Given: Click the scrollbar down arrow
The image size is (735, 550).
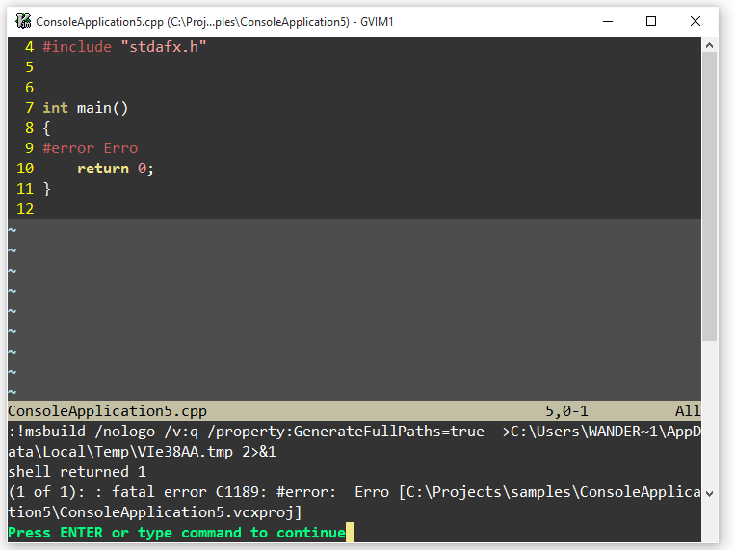Looking at the screenshot, I should (x=710, y=493).
